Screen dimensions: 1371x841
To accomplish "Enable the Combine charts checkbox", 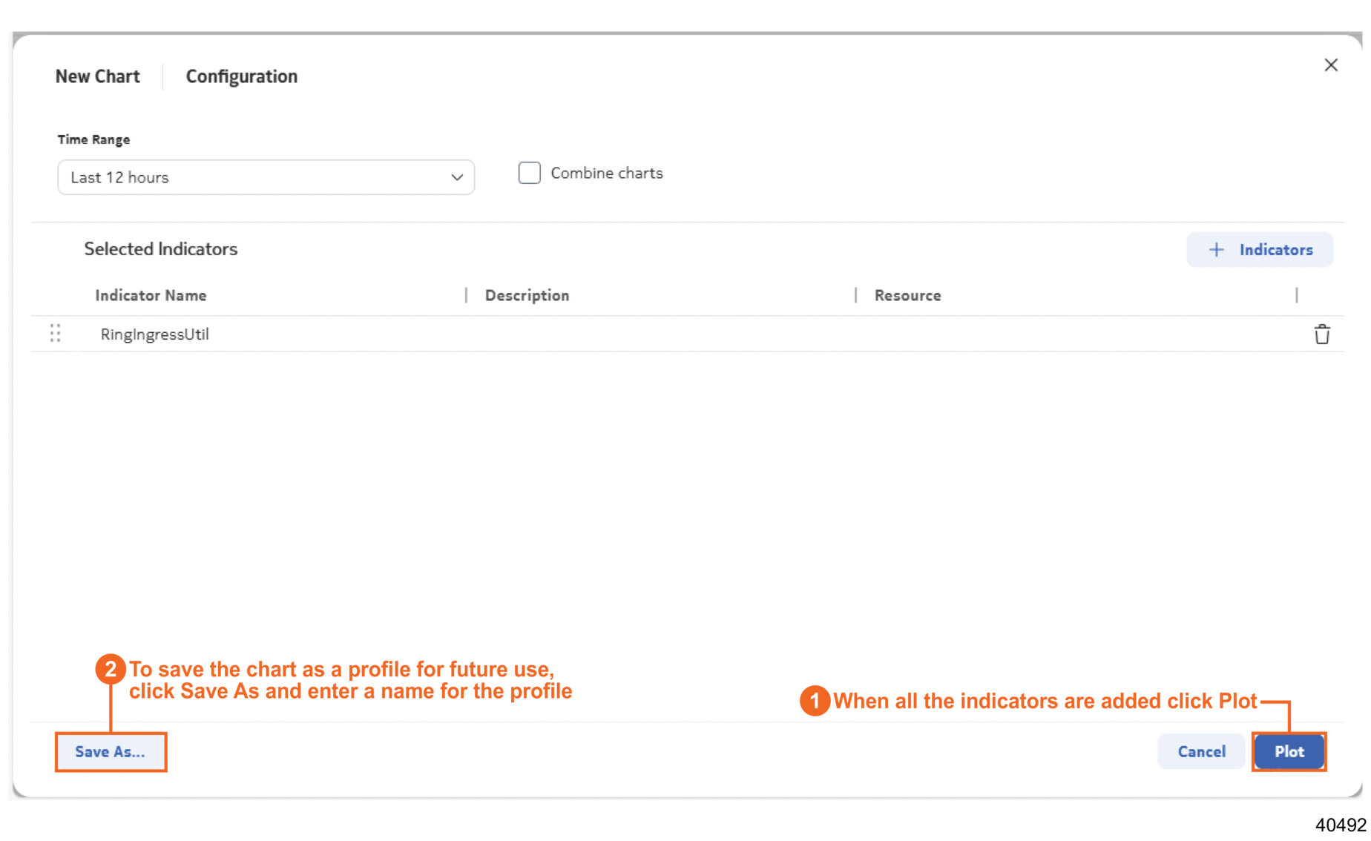I will pyautogui.click(x=529, y=173).
